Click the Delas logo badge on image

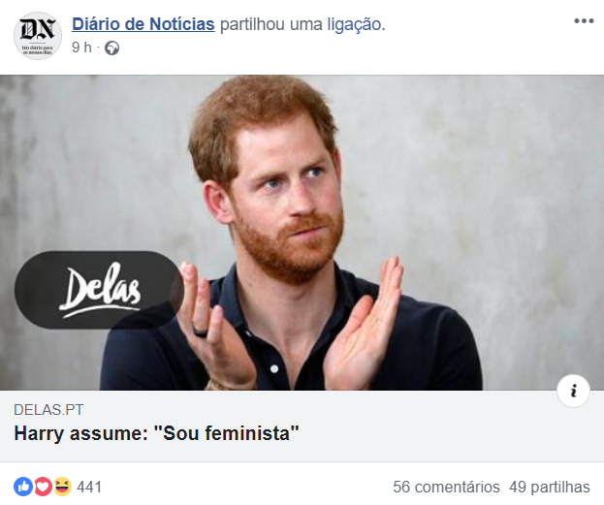[x=99, y=290]
